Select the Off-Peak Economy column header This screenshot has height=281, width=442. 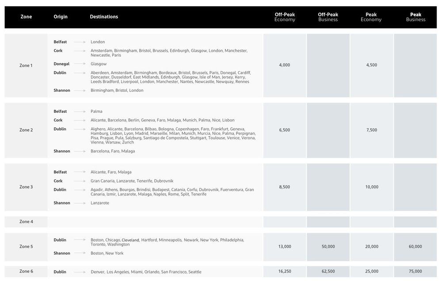click(285, 17)
